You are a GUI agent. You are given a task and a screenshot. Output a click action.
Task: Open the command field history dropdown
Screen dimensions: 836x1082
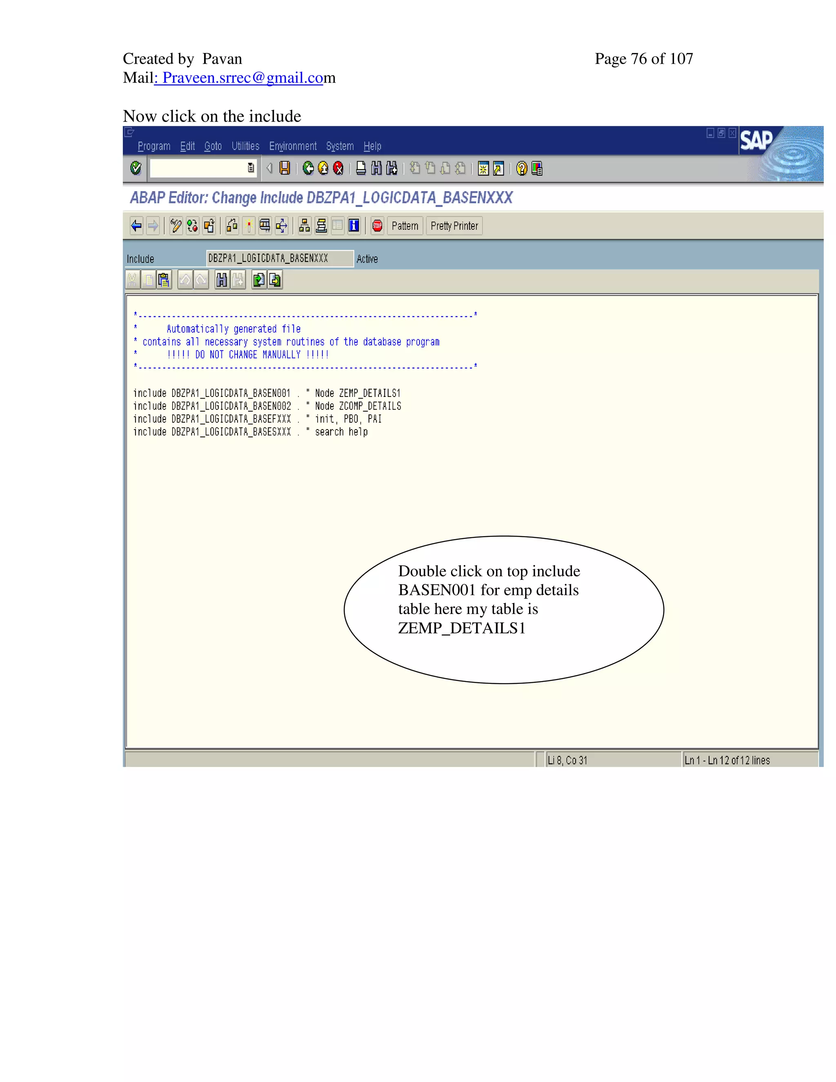[x=251, y=169]
